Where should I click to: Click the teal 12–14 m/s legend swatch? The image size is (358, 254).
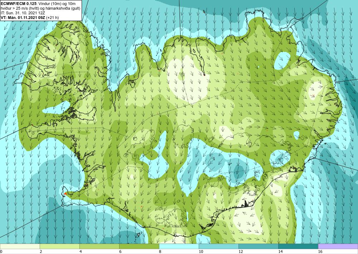point(258,246)
